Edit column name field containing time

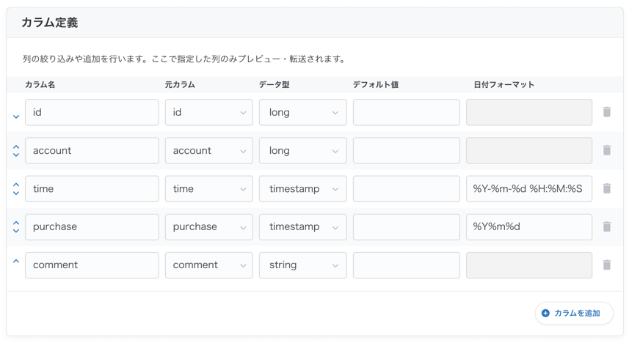92,188
